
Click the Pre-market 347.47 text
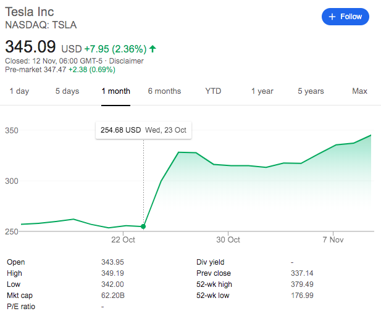pos(35,70)
